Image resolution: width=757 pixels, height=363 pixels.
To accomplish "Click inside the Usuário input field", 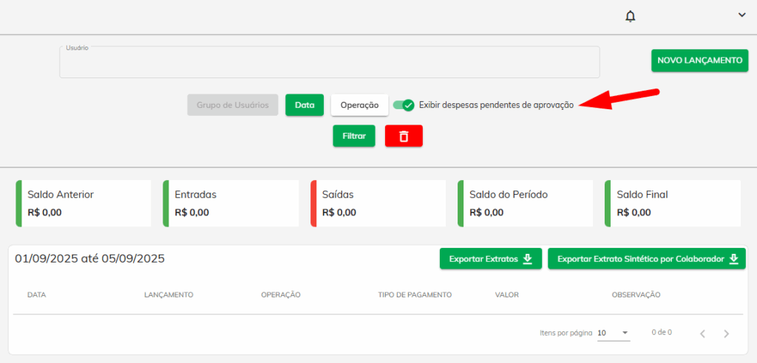I will pos(329,63).
